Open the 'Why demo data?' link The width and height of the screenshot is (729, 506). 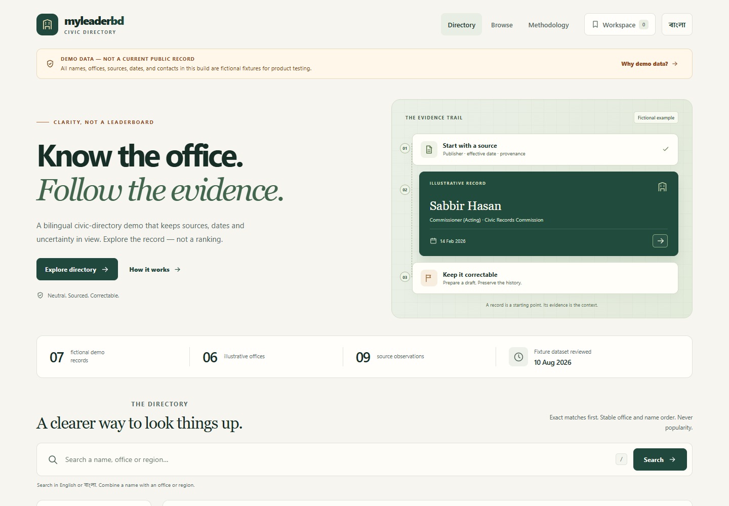pos(650,64)
